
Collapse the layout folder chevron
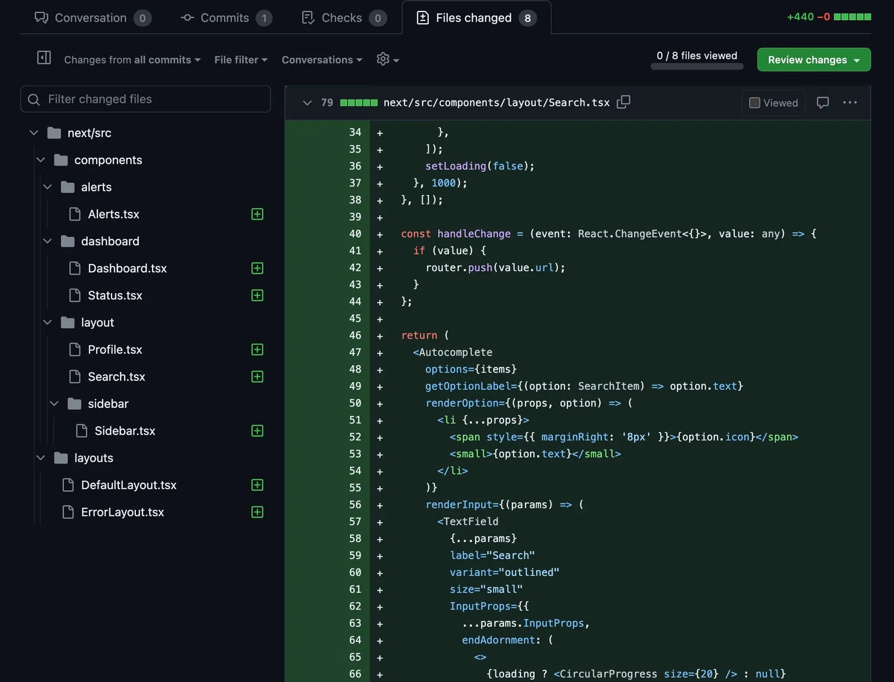click(x=47, y=322)
